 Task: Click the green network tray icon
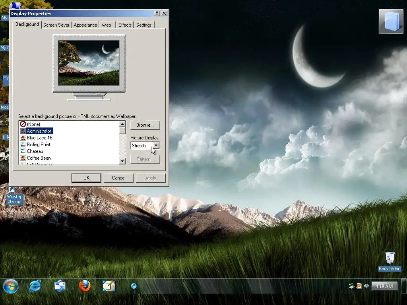[x=352, y=286]
